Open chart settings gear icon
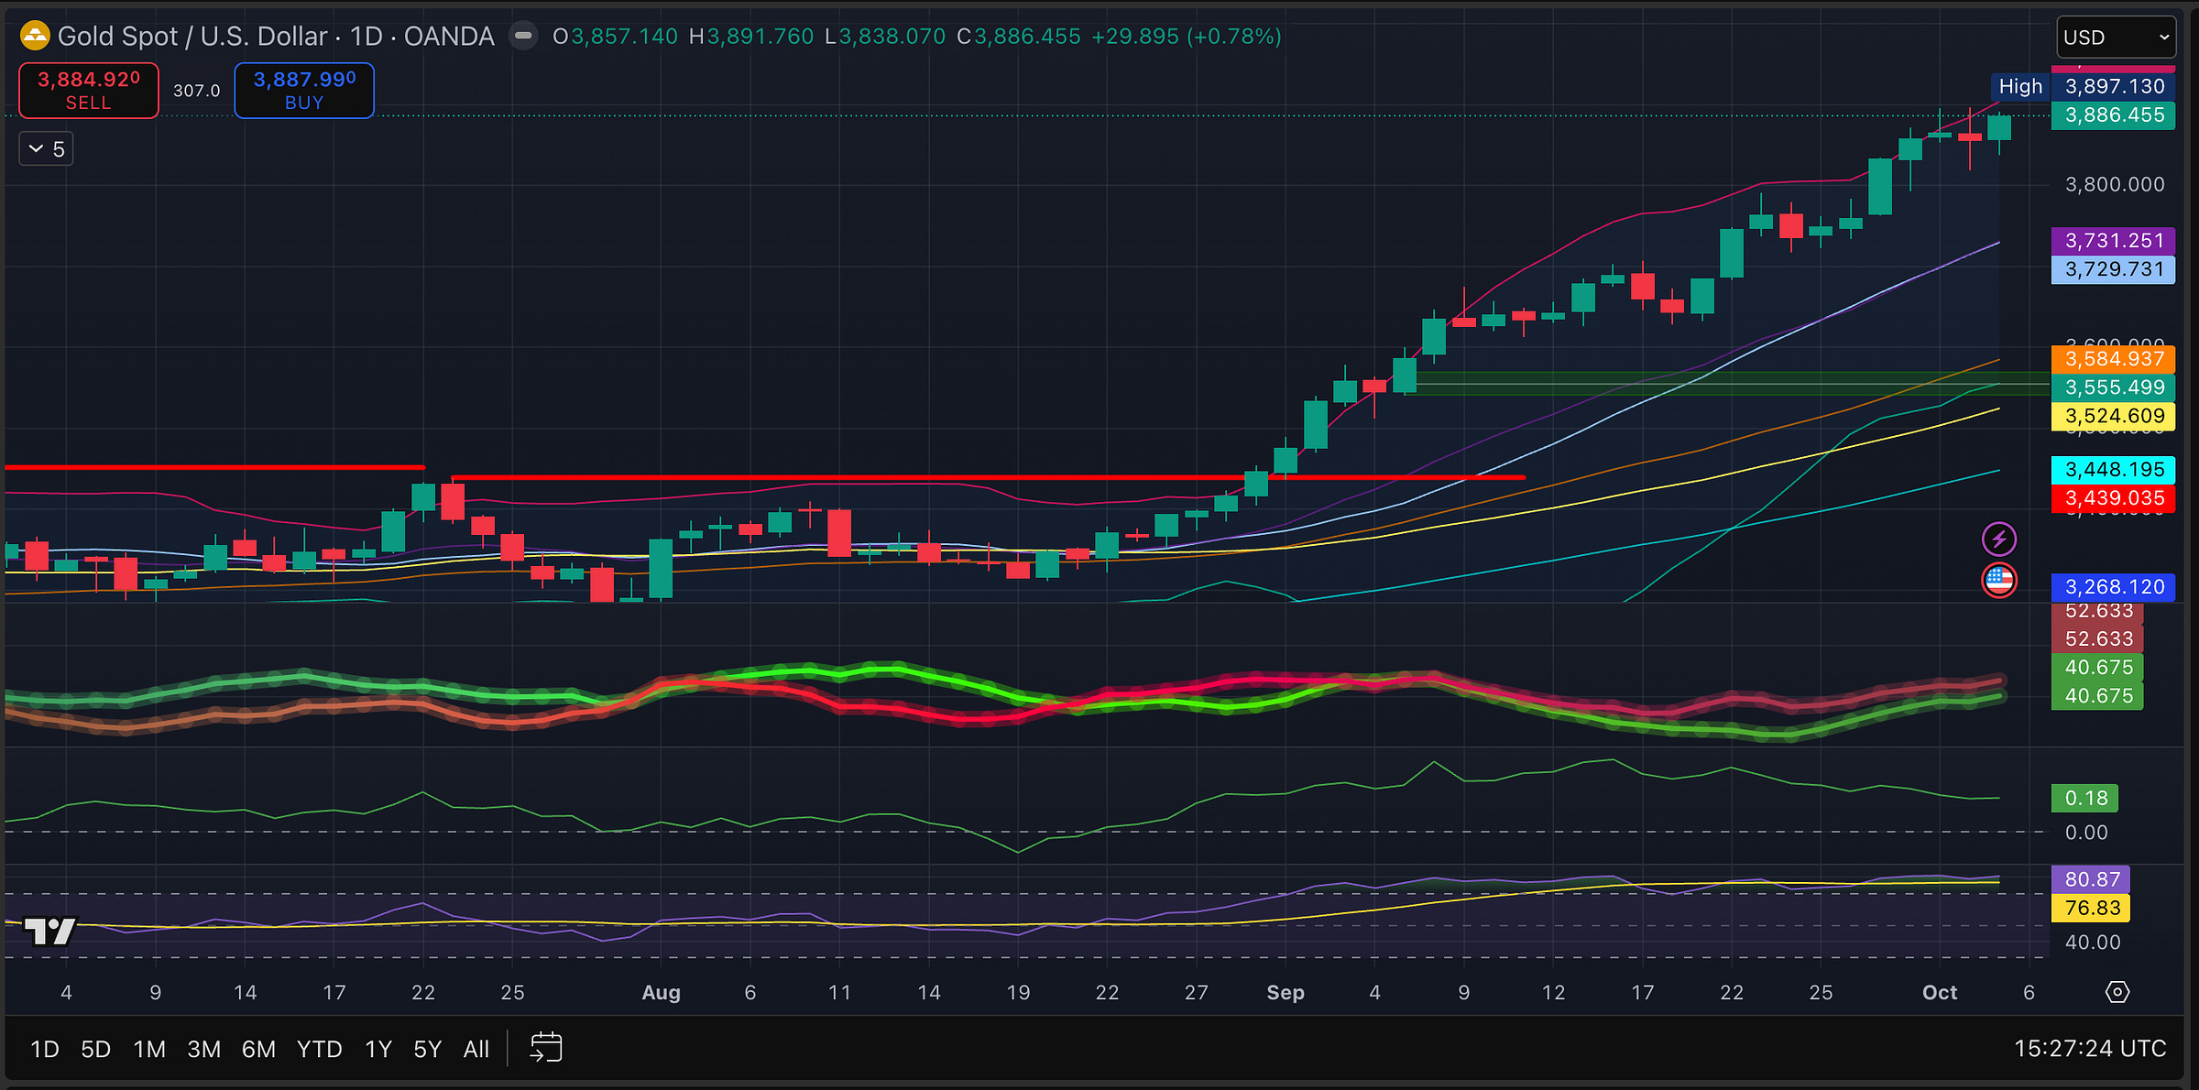This screenshot has width=2199, height=1090. pyautogui.click(x=2117, y=992)
